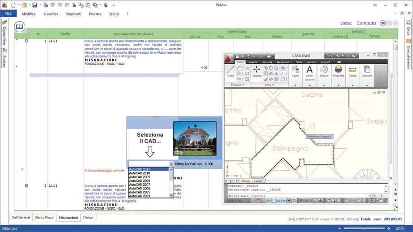
Task: Switch to the Output ribbon tab in AutoCAD
Action: (325, 62)
